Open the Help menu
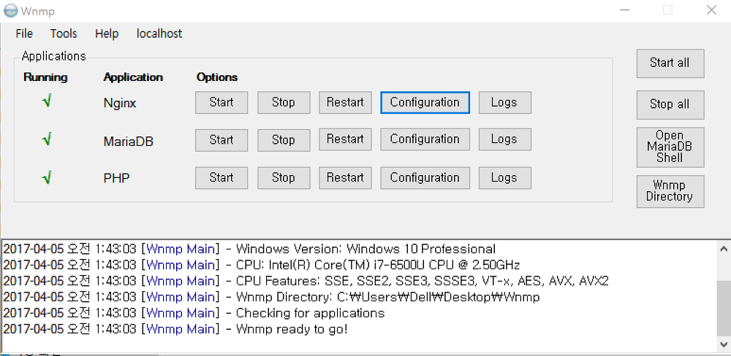Image resolution: width=731 pixels, height=356 pixels. click(107, 34)
